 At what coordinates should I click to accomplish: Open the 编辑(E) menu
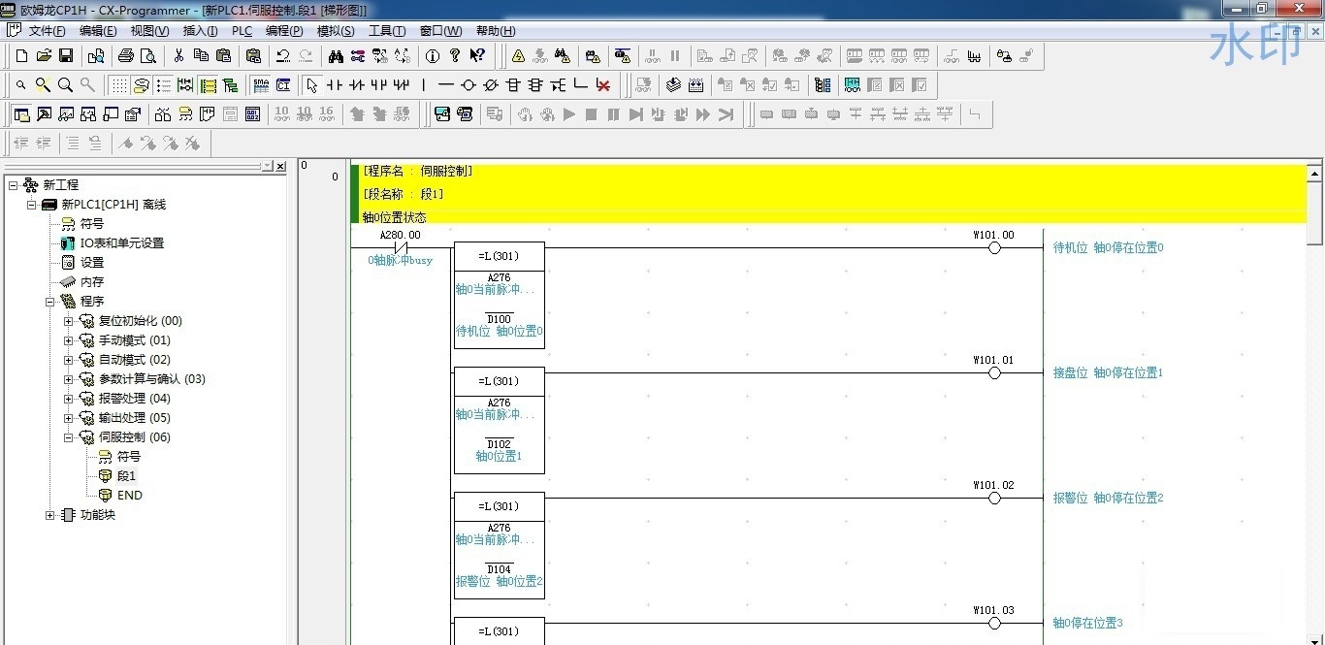[98, 31]
